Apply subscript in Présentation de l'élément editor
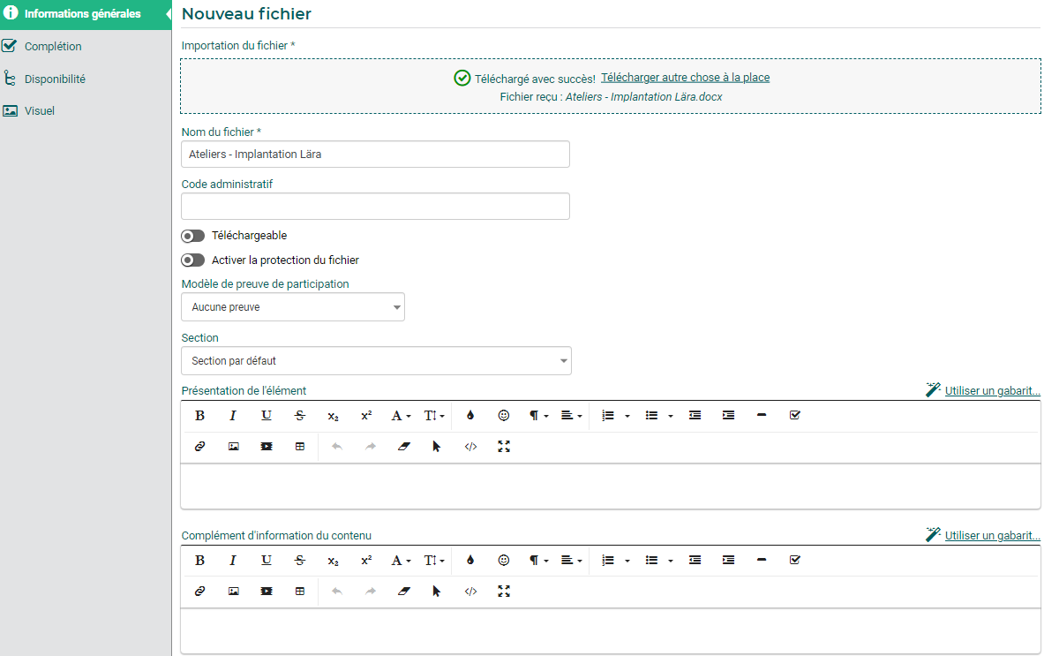This screenshot has width=1044, height=656. (333, 416)
